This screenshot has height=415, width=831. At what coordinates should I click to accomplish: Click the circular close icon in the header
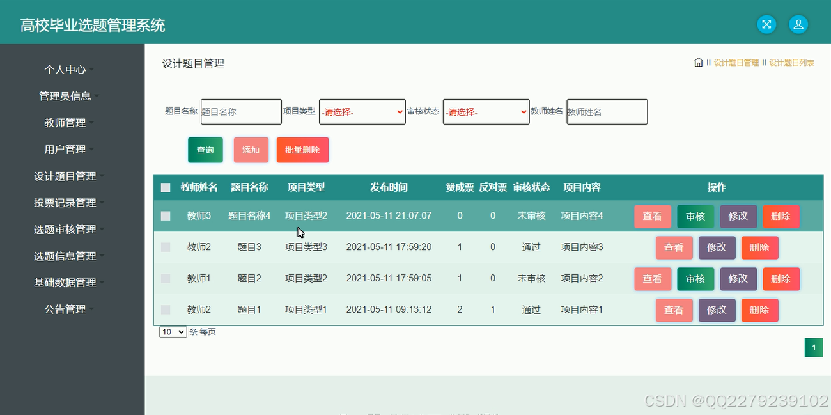[766, 24]
